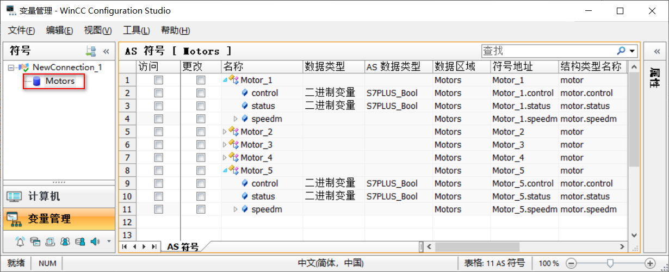Screen dimensions: 669x272
Task: Click into the 查找 search field
Action: [x=547, y=51]
